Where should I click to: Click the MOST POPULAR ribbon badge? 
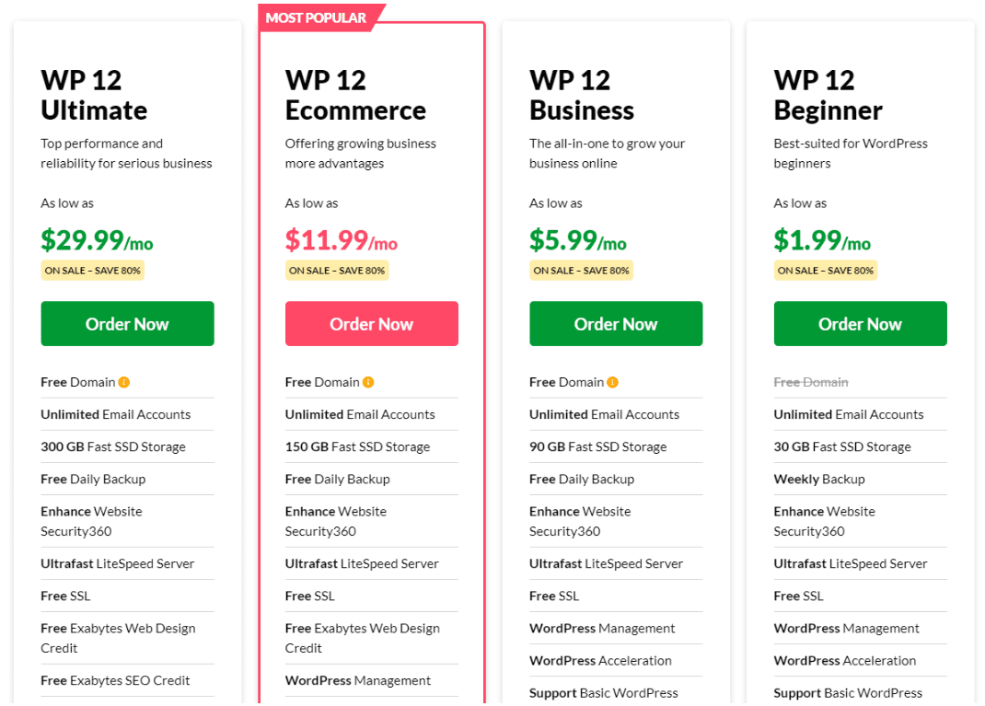point(319,17)
